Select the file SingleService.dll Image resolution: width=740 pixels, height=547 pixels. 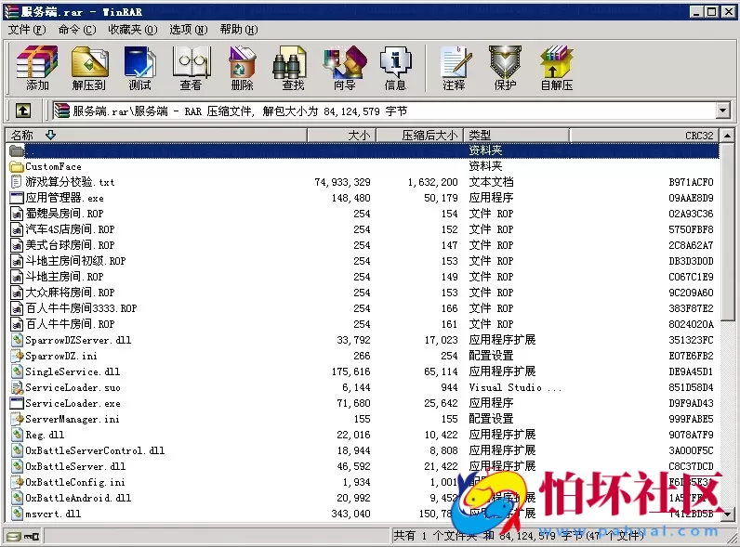click(73, 371)
